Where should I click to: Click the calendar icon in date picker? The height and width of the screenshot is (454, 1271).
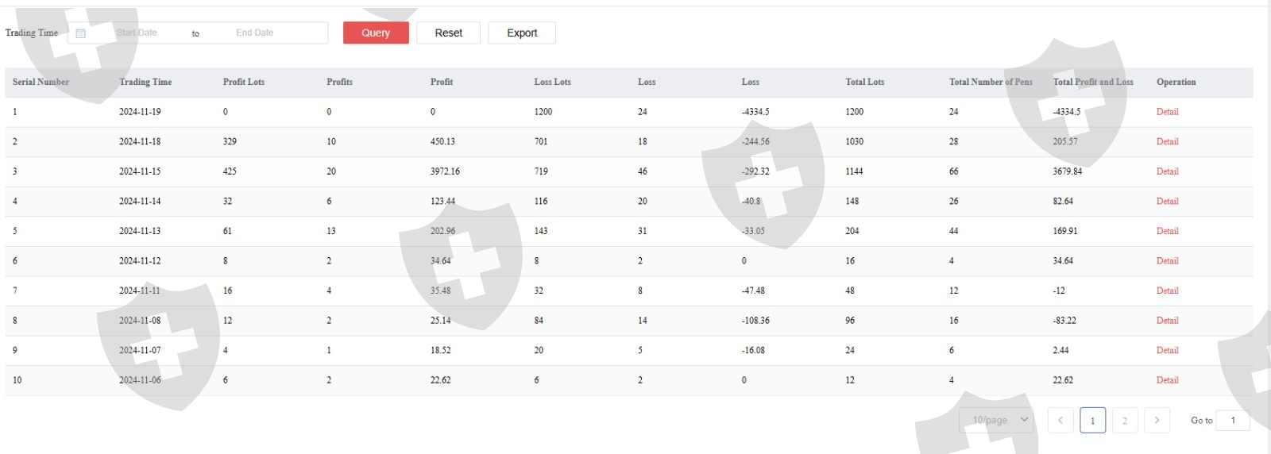tap(80, 33)
